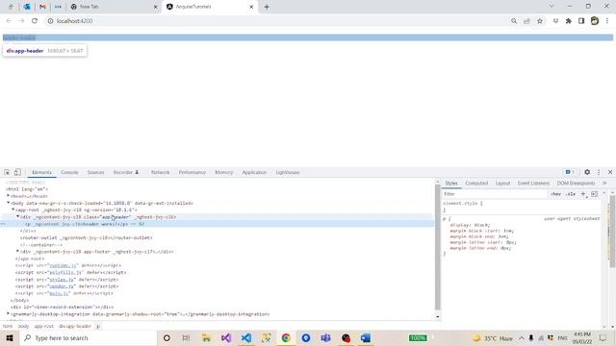This screenshot has width=616, height=346.
Task: Open the Sources tab
Action: 96,173
